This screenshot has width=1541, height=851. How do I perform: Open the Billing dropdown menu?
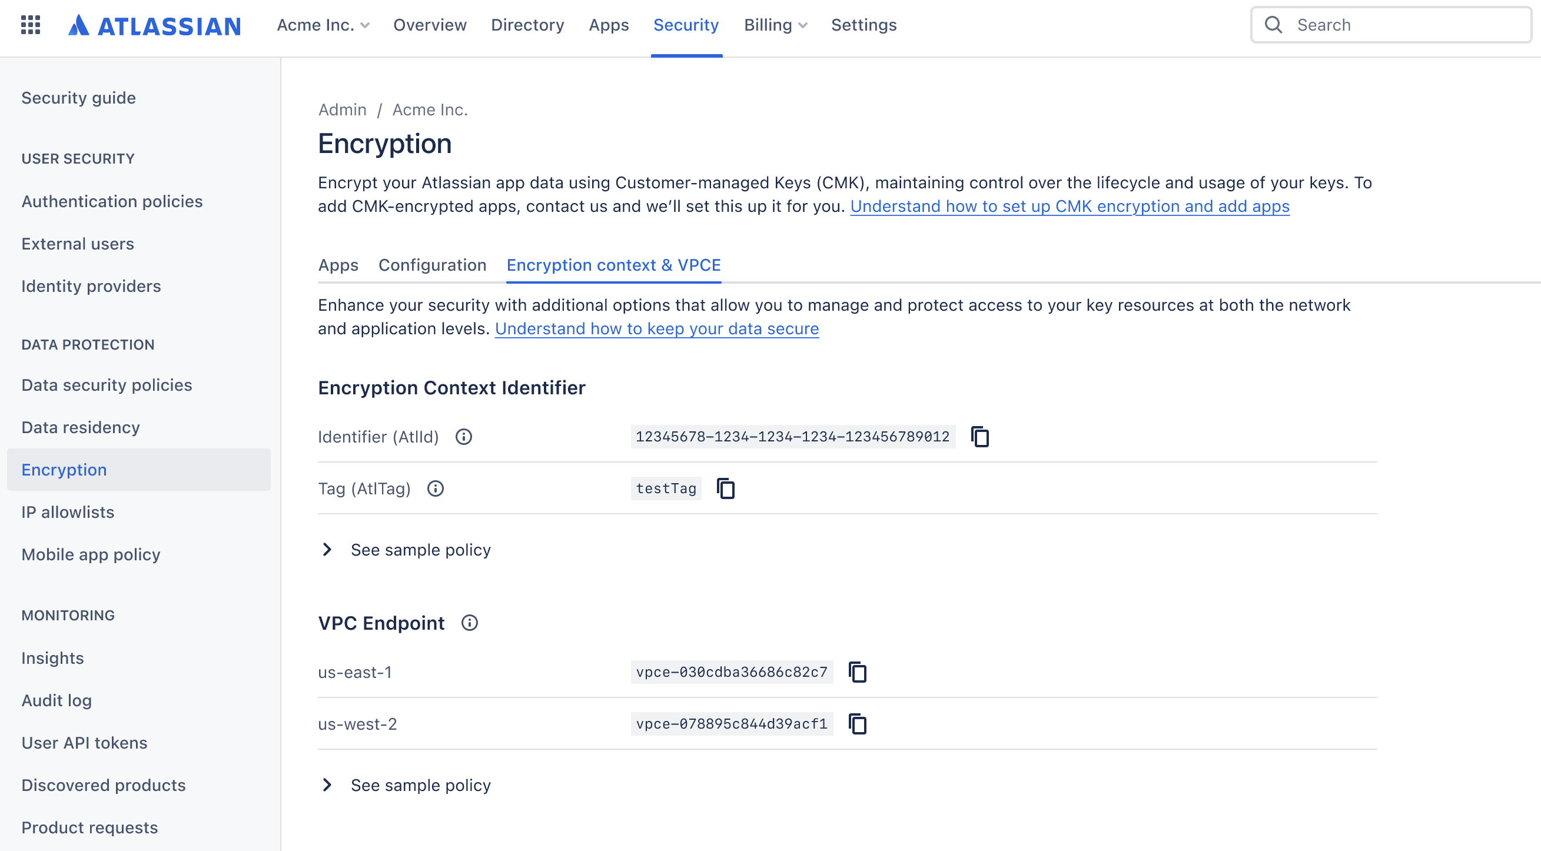[x=775, y=25]
